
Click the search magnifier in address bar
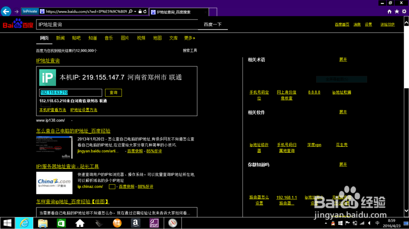pyautogui.click(x=130, y=11)
